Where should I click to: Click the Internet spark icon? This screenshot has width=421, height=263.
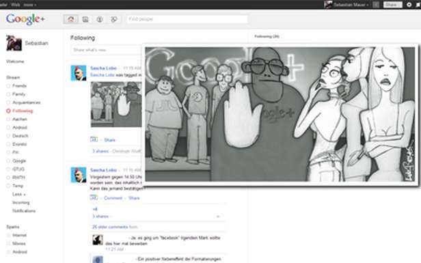(9, 236)
